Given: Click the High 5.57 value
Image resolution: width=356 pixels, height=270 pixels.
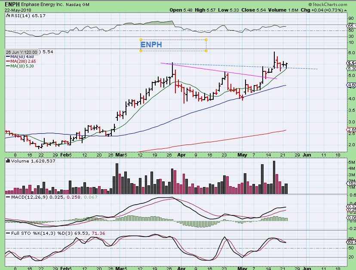Looking at the screenshot, I should (205, 10).
